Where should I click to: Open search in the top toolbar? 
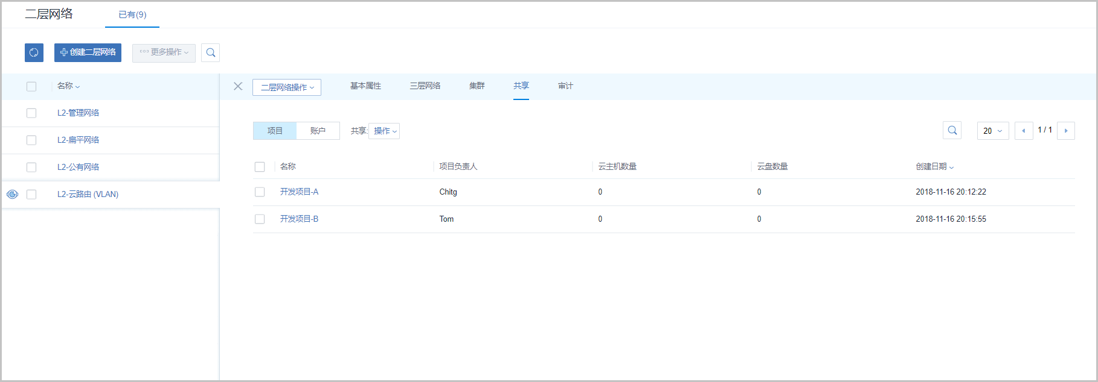pos(210,52)
